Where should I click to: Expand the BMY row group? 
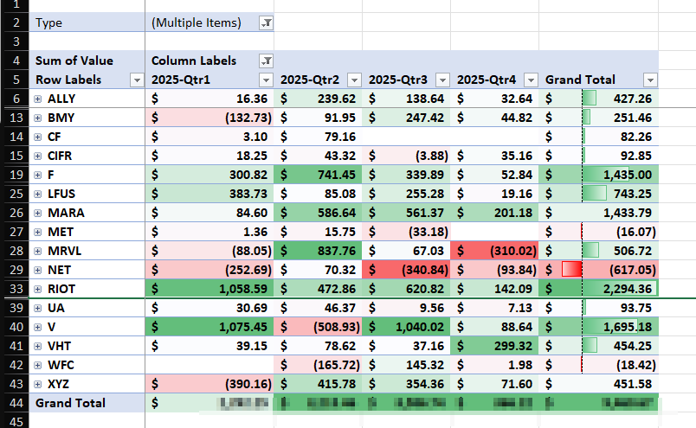(x=38, y=118)
